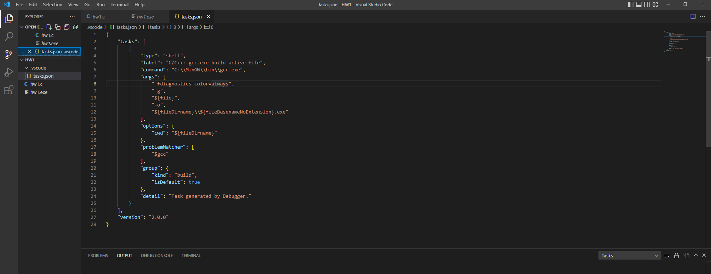Open tasks.json under .vscode folder

(49, 76)
